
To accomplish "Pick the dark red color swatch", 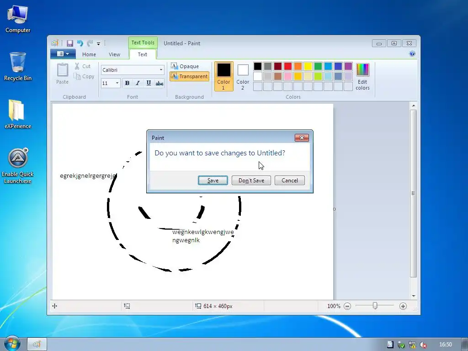I will coord(278,66).
